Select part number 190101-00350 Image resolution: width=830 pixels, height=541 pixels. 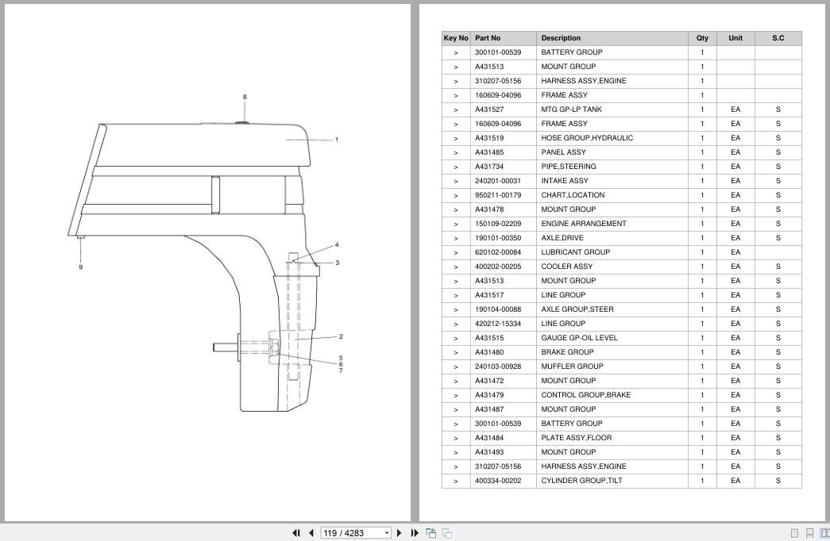point(497,238)
